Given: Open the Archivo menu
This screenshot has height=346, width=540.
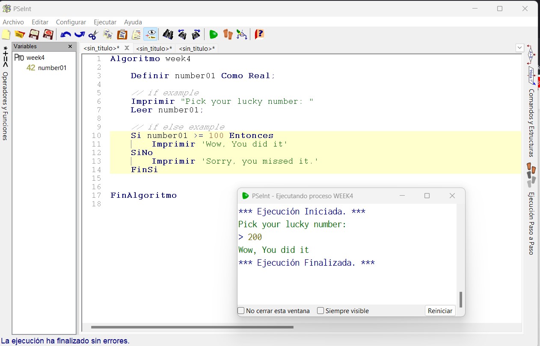Looking at the screenshot, I should pyautogui.click(x=13, y=22).
